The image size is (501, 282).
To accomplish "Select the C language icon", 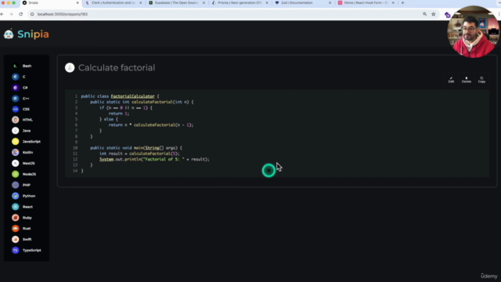I will click(16, 77).
